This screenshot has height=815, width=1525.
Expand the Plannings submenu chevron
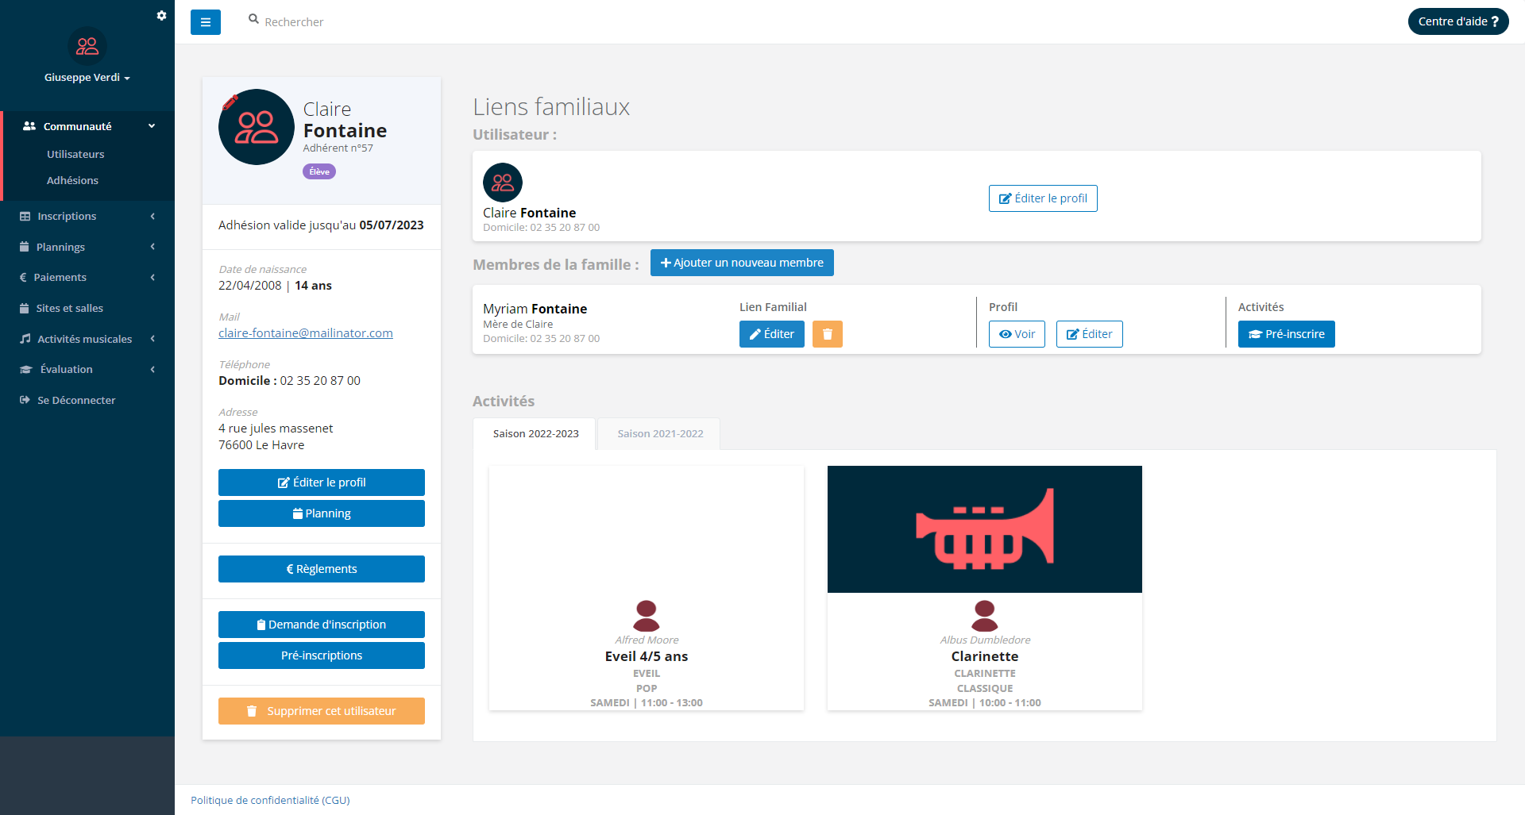tap(152, 247)
